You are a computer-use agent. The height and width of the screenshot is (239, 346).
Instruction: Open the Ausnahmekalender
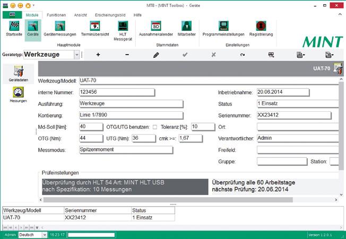coord(156,29)
